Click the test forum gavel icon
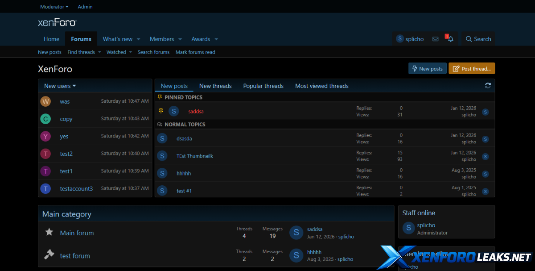This screenshot has width=535, height=271. (x=49, y=255)
